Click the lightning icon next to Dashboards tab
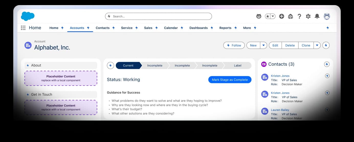The width and height of the screenshot is (354, 142). point(212,28)
